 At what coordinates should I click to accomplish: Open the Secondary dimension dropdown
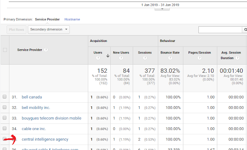[x=49, y=30]
